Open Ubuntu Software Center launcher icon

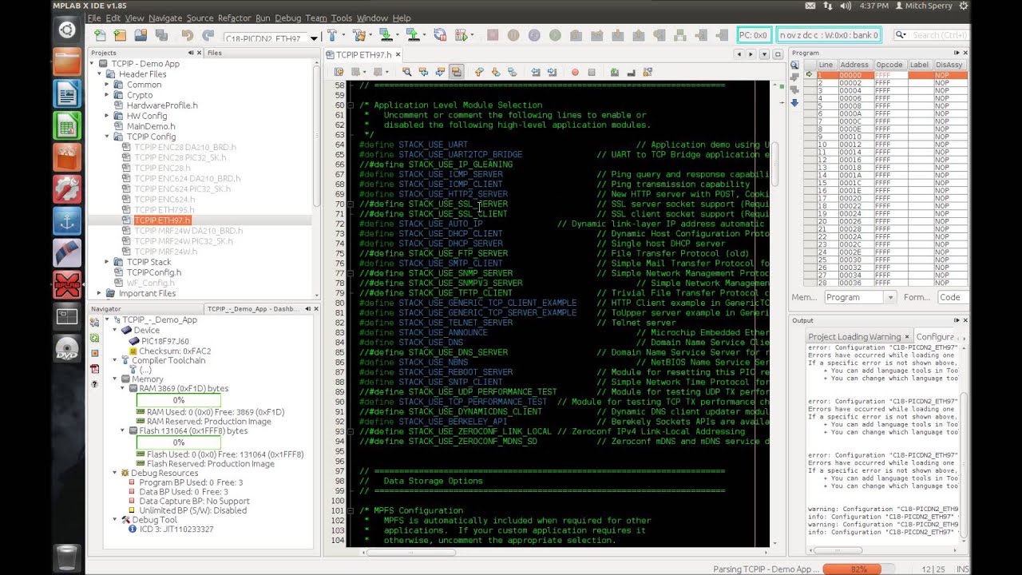(67, 157)
